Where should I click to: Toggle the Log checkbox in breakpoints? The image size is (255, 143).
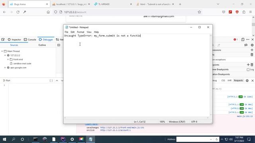(248, 70)
